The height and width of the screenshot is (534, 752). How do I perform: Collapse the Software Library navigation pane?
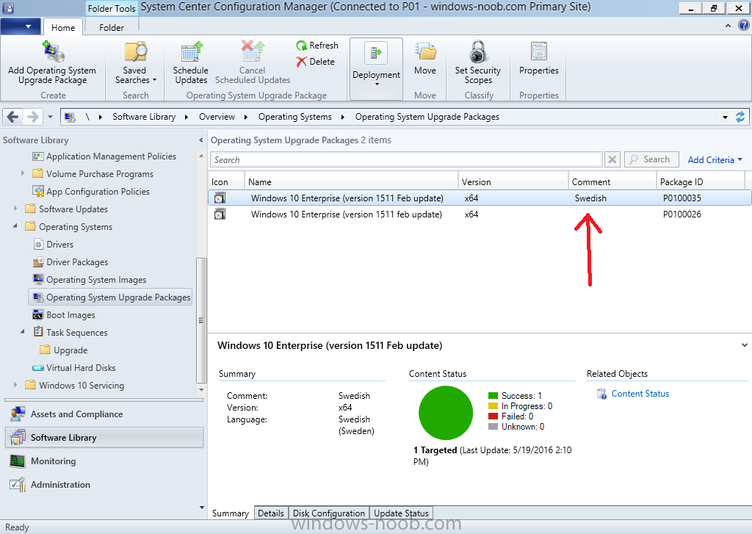point(200,140)
